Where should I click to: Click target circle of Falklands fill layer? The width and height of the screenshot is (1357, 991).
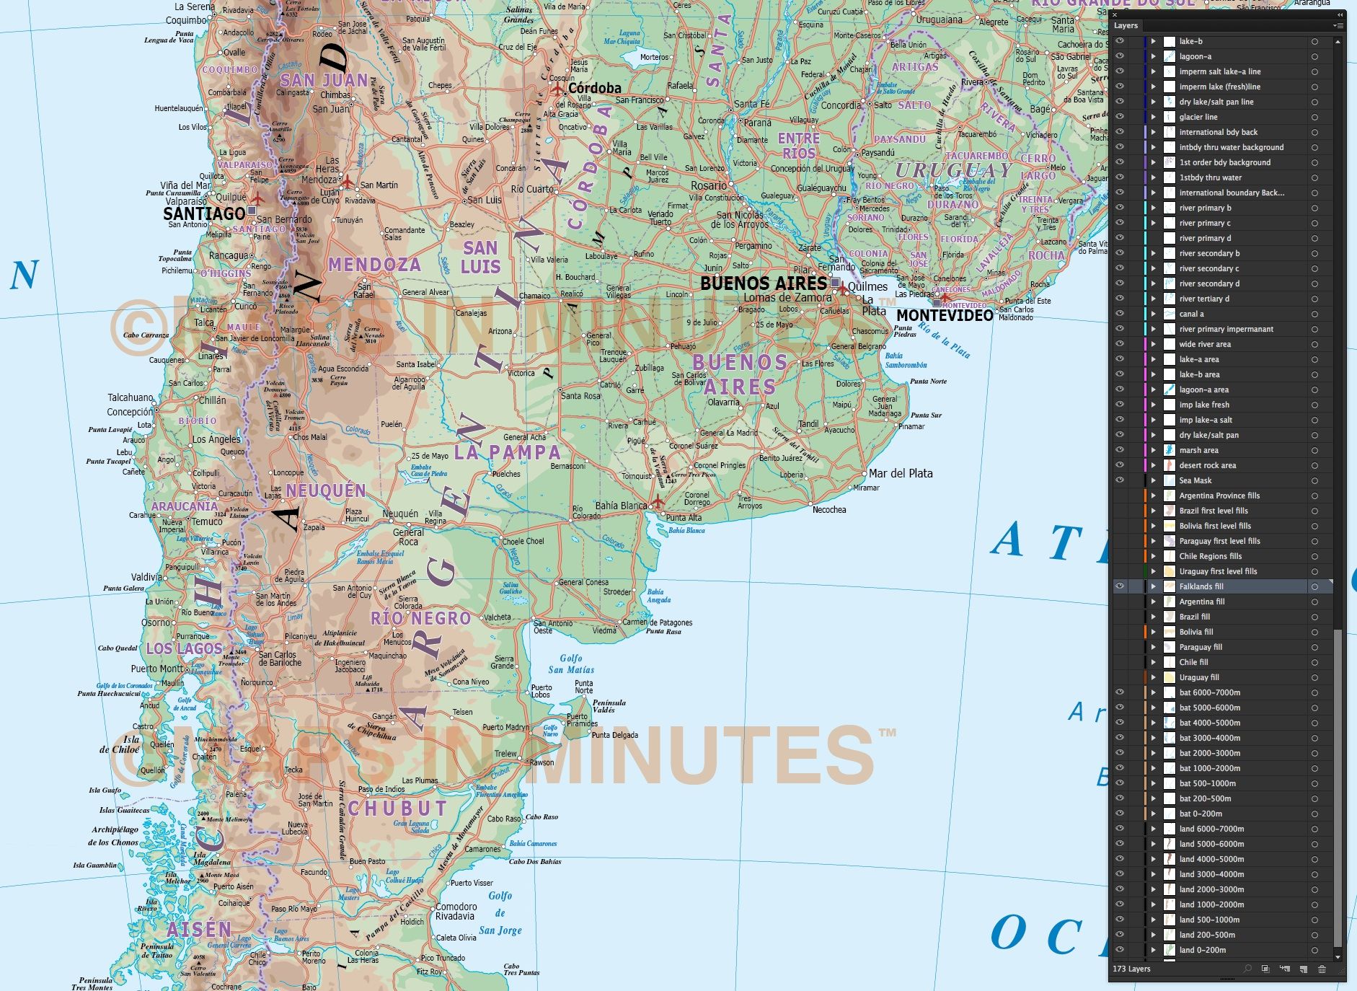click(1314, 586)
